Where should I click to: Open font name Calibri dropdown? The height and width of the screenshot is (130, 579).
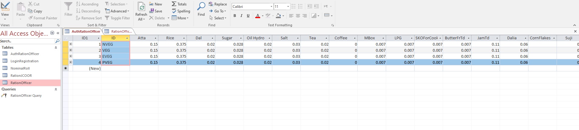click(271, 6)
